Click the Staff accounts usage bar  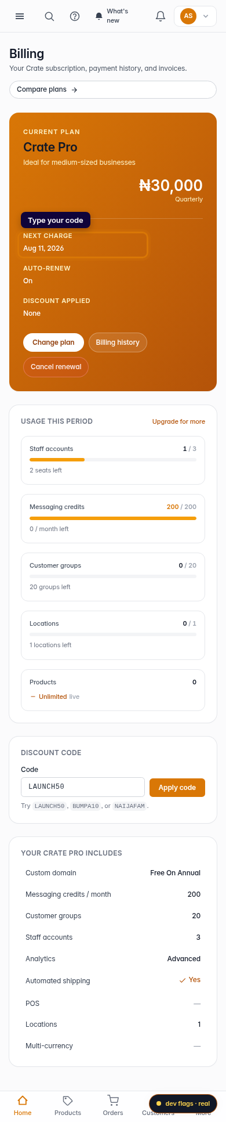point(113,460)
